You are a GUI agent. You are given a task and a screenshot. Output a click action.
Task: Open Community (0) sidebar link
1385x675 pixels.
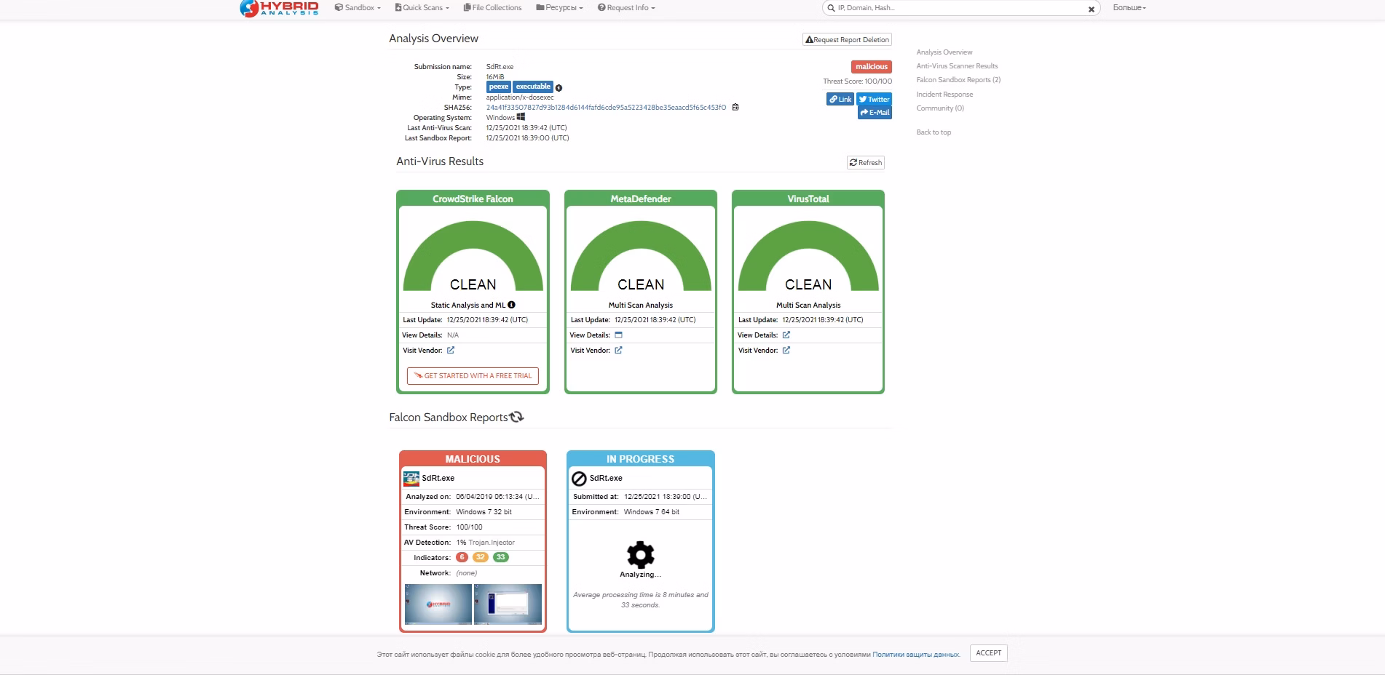[940, 108]
